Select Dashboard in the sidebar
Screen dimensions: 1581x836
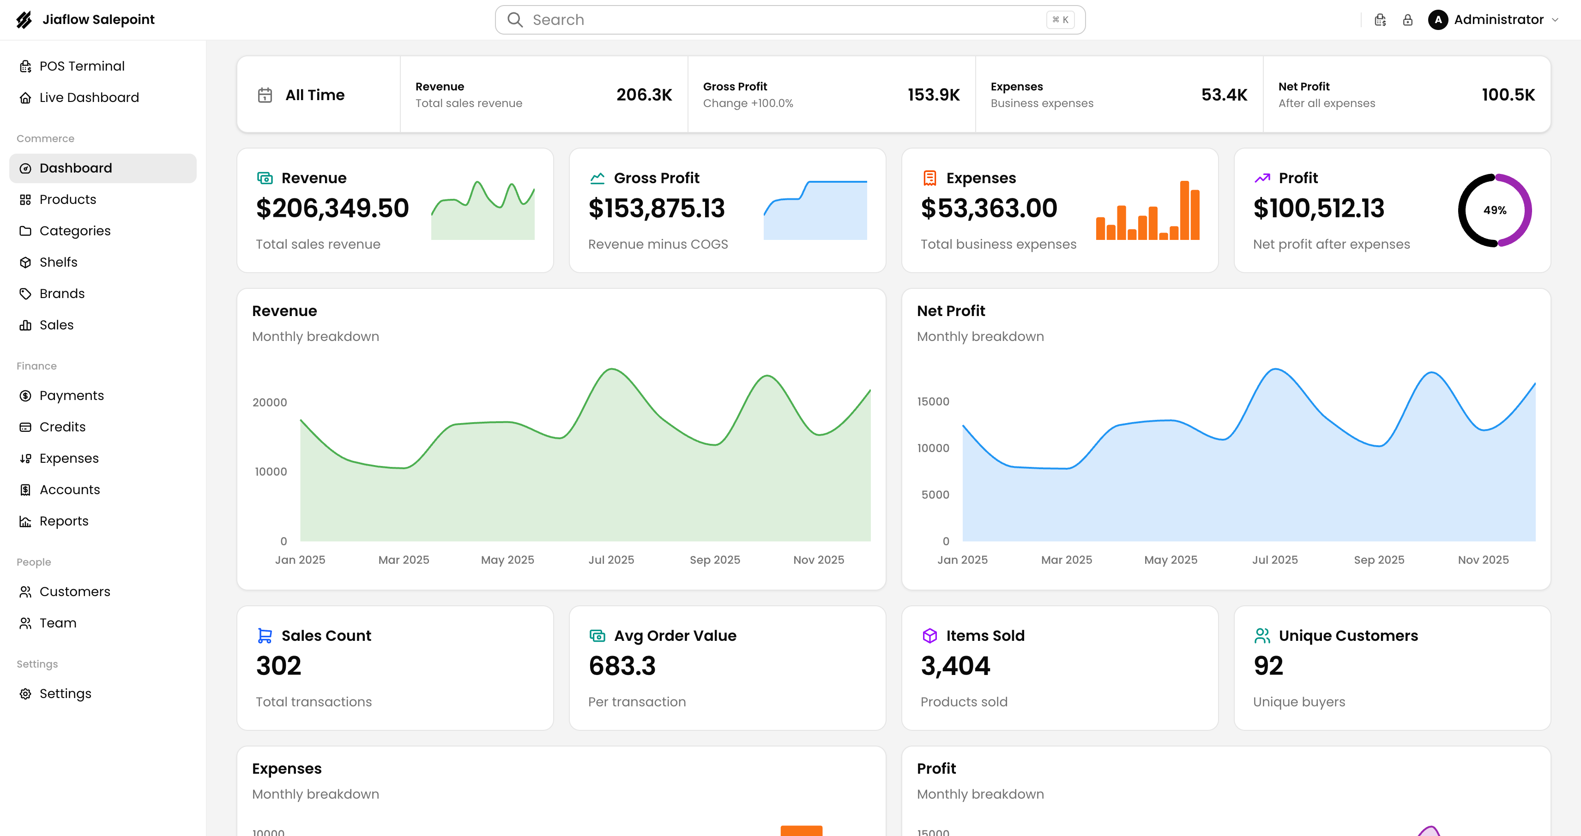click(x=103, y=168)
